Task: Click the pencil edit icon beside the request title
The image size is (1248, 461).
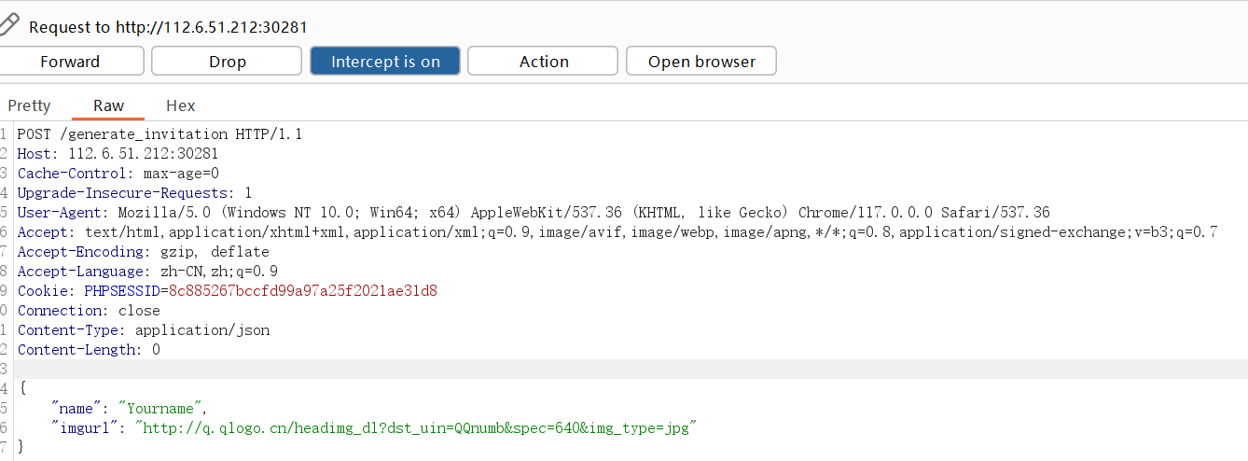Action: pyautogui.click(x=9, y=24)
